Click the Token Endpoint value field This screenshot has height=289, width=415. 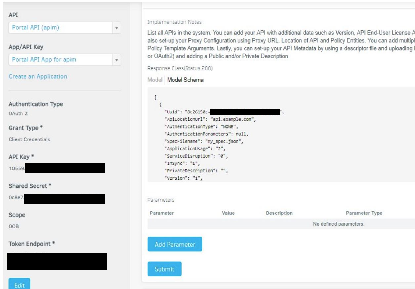[57, 261]
